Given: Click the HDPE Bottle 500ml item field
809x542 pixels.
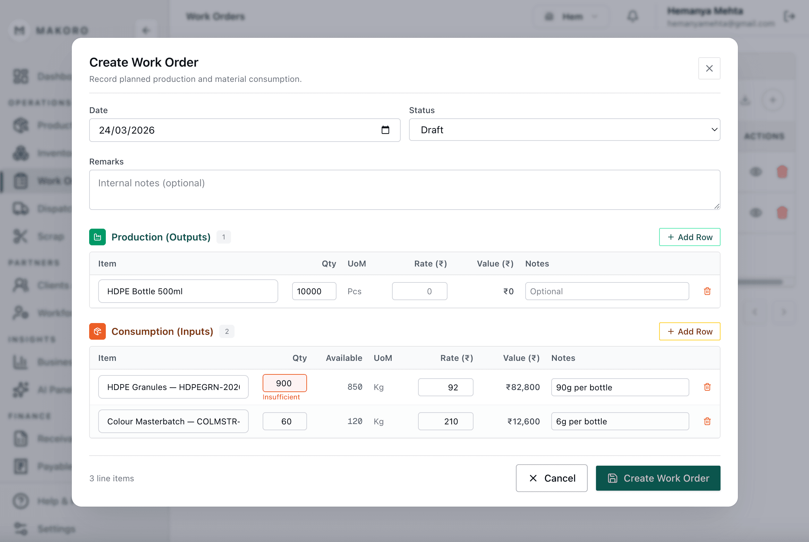Looking at the screenshot, I should [188, 291].
